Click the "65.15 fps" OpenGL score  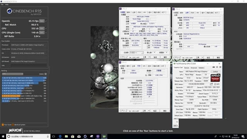pos(34,21)
